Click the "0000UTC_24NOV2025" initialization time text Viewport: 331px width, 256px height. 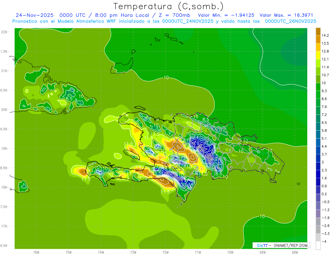188,21
